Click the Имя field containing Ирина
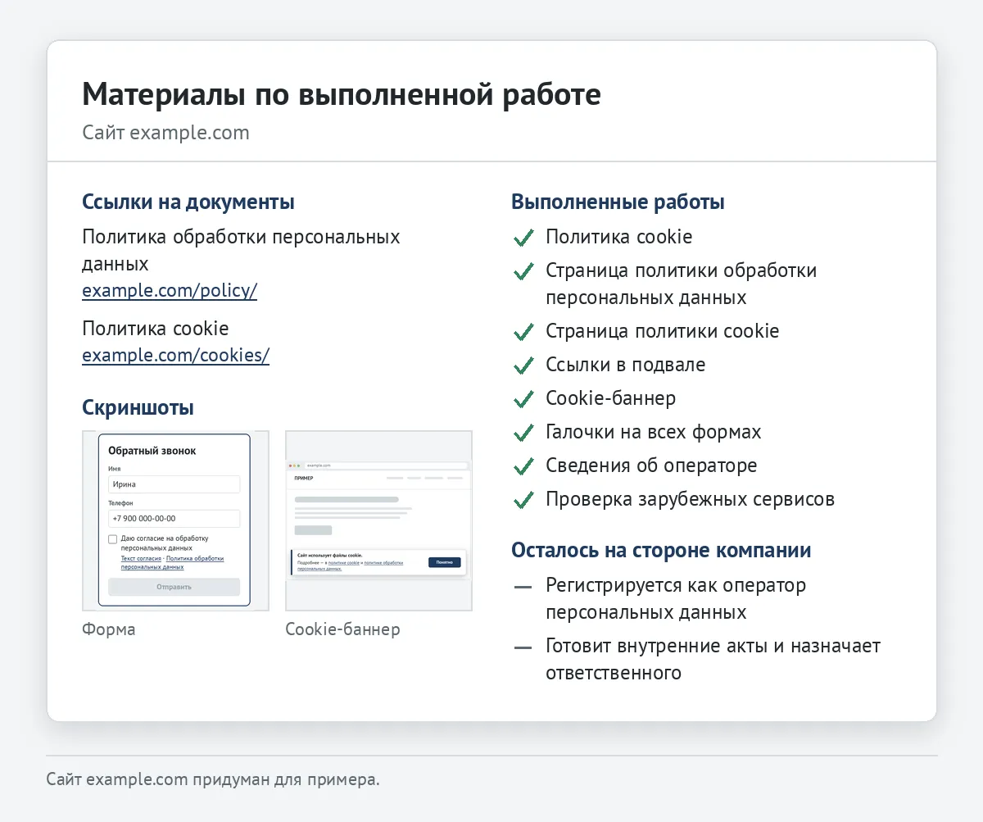Screen dimensions: 983x822 click(x=174, y=484)
